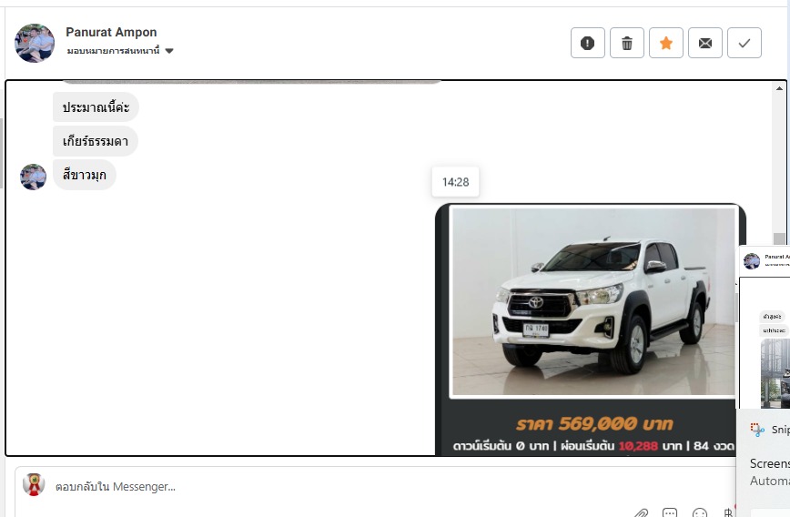The height and width of the screenshot is (517, 790).
Task: Click the Baht payment icon in the reply bar
Action: [728, 513]
